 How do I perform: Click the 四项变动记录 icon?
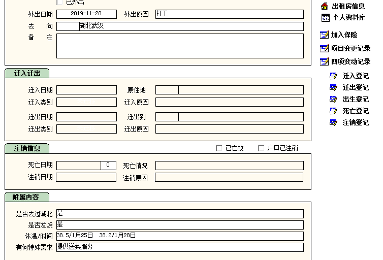[325, 62]
